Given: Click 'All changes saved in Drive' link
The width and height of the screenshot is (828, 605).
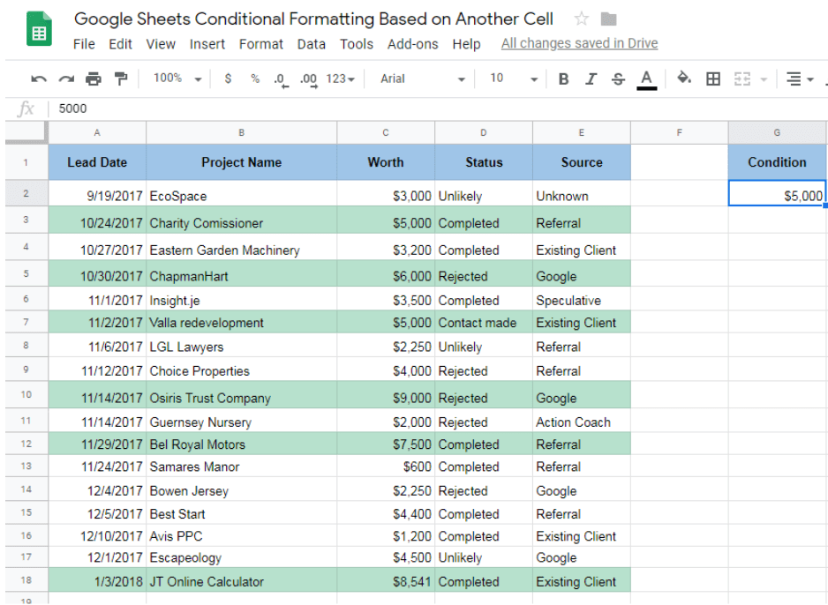Looking at the screenshot, I should pos(579,43).
